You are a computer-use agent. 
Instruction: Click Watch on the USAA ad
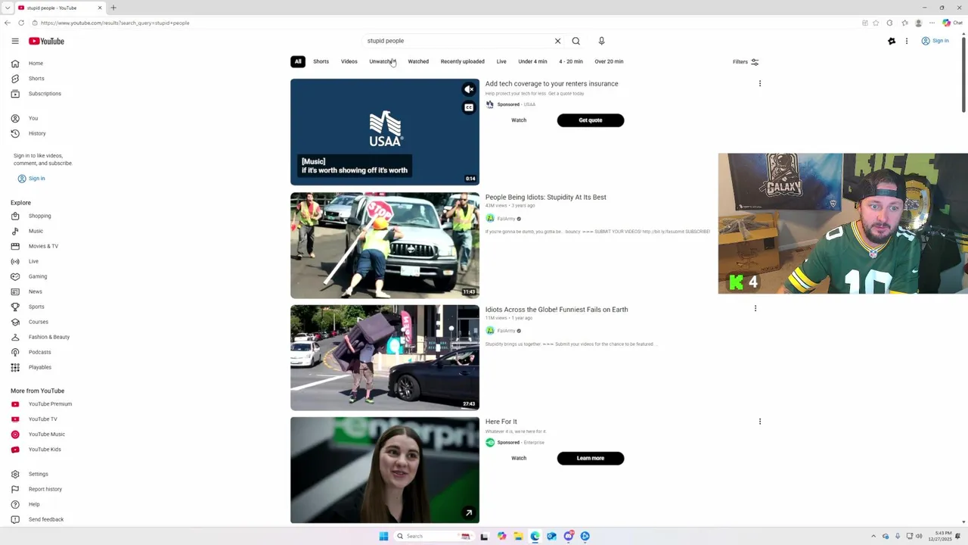click(519, 120)
